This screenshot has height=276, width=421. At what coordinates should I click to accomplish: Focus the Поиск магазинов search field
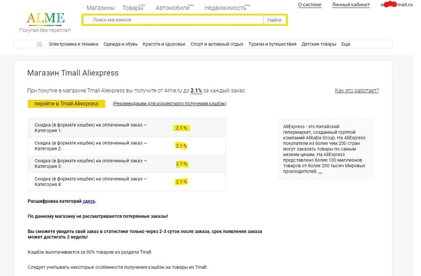[x=173, y=20]
